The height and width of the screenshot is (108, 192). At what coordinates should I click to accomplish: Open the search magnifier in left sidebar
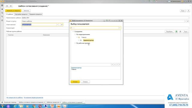pyautogui.click(x=2, y=16)
